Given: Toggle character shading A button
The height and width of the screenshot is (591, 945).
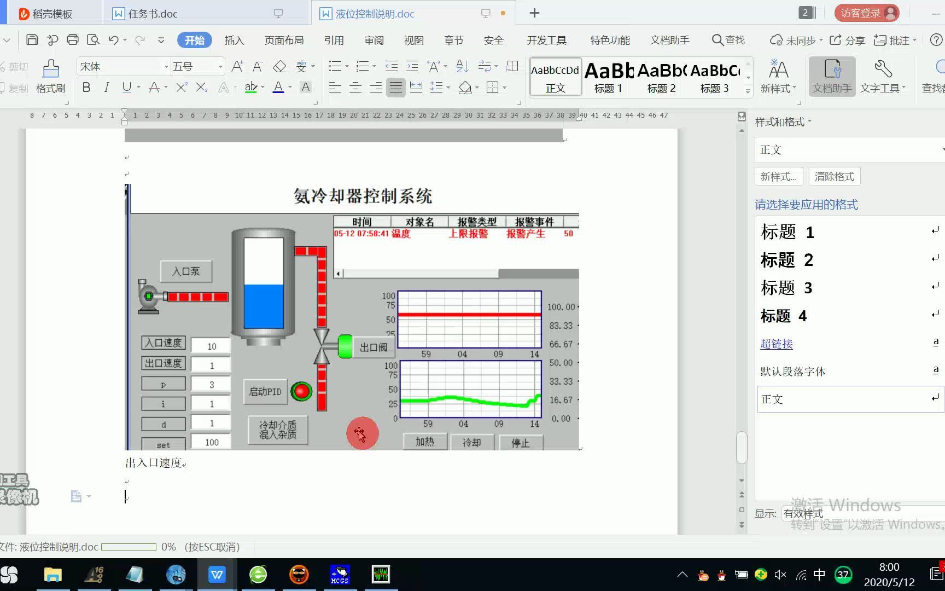Looking at the screenshot, I should [x=306, y=87].
